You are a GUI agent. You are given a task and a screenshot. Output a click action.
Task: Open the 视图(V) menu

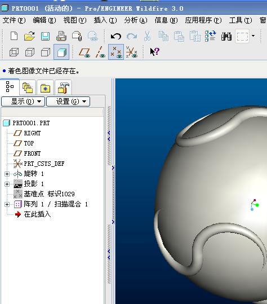(75, 20)
